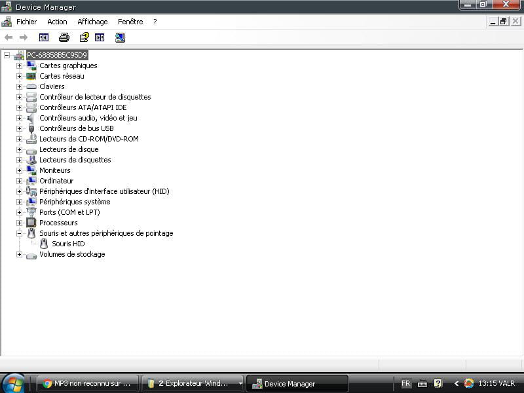Click the HID devices icon
This screenshot has height=393, width=524.
31,191
